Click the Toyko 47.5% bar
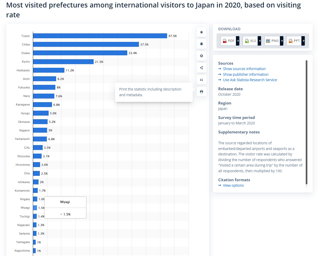Viewport: 320px width, 256px height. [x=100, y=36]
